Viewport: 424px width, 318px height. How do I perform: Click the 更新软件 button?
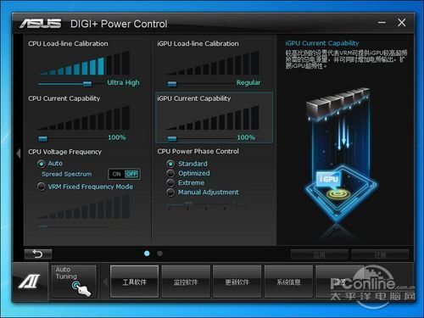click(237, 282)
